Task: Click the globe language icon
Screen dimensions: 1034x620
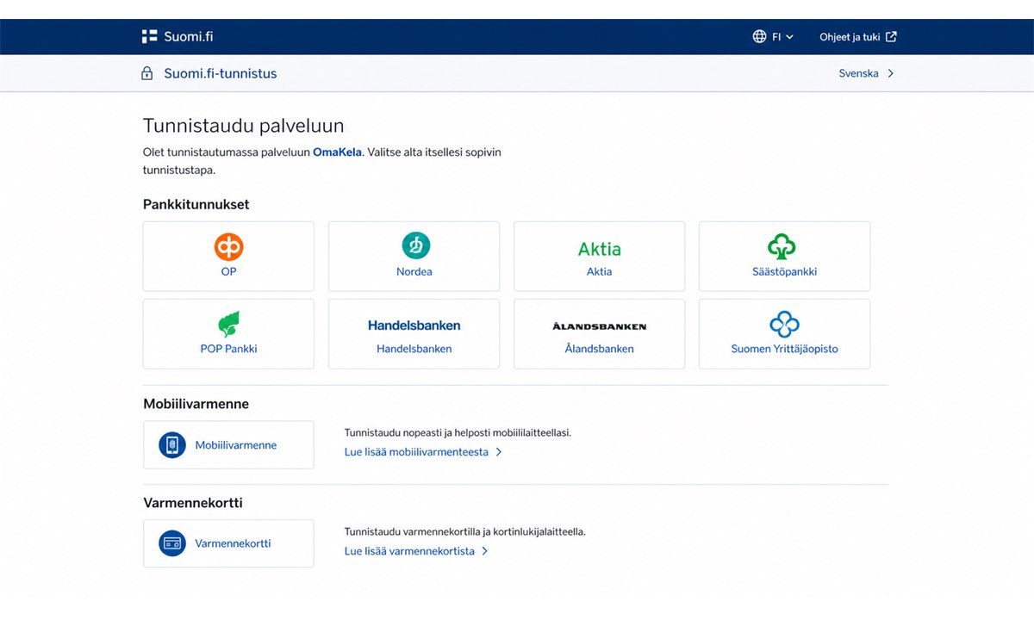Action: (759, 37)
